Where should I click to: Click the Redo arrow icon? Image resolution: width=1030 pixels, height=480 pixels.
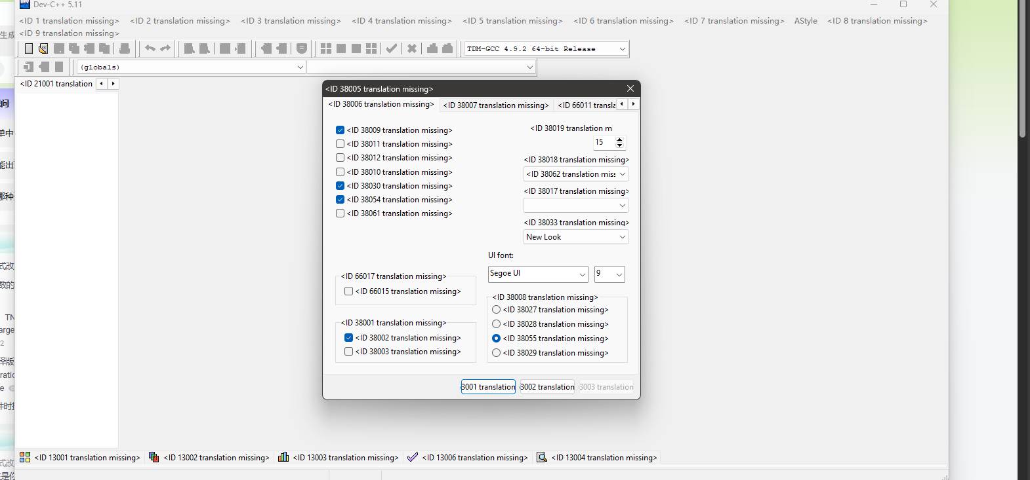(165, 48)
